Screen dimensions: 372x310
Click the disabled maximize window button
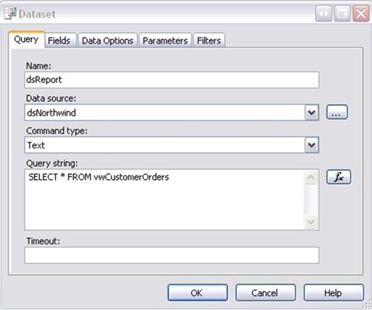tap(342, 14)
